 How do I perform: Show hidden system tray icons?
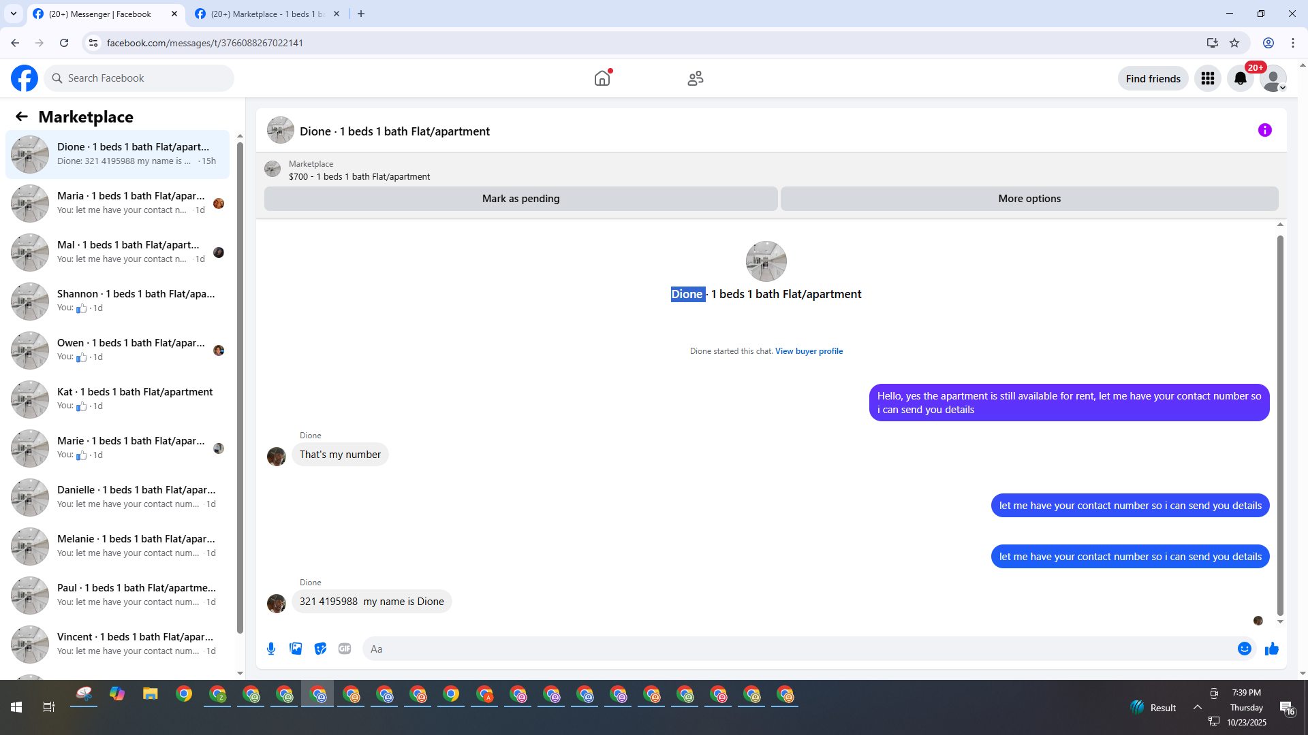pos(1197,707)
